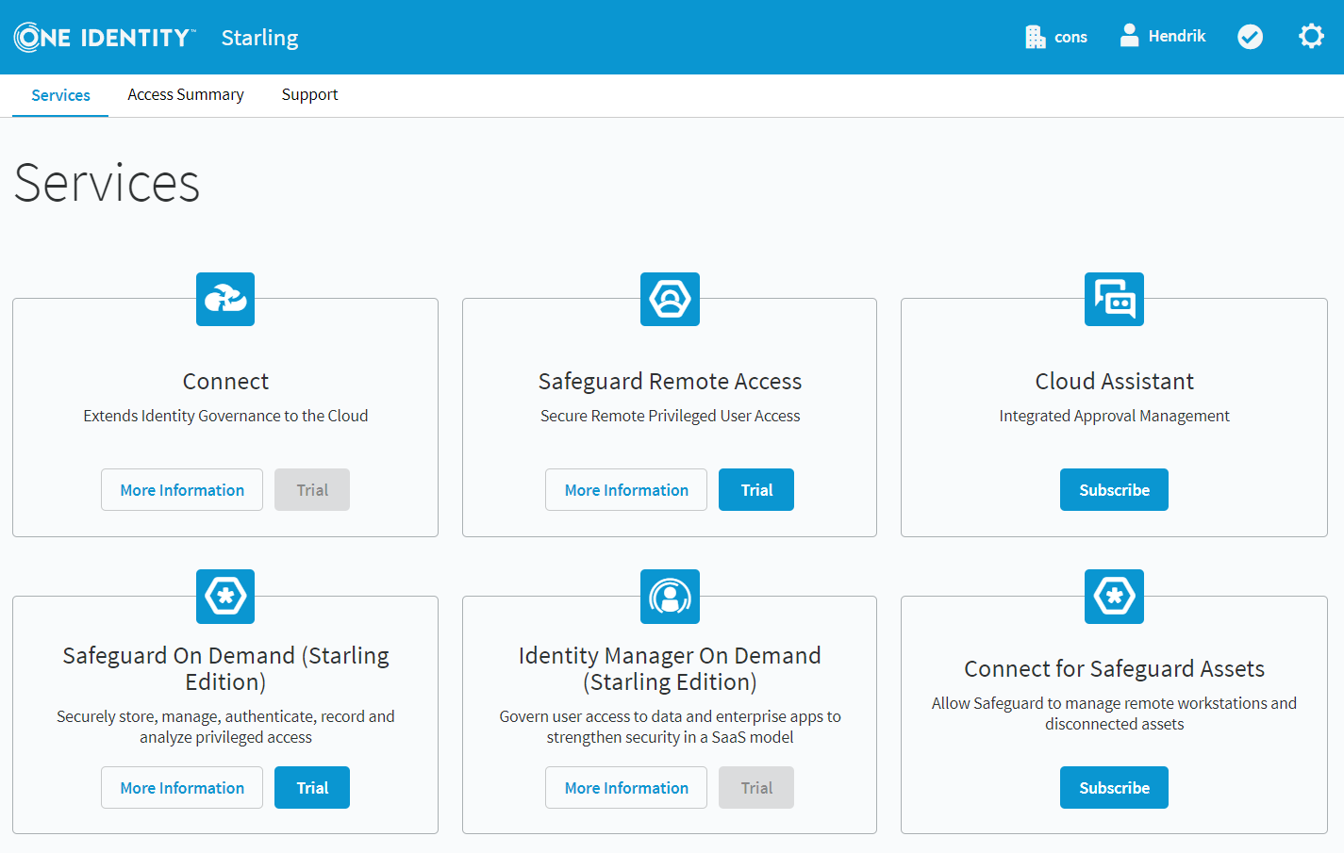Click the Cloud Assistant chat icon
This screenshot has height=853, width=1344.
click(x=1114, y=299)
